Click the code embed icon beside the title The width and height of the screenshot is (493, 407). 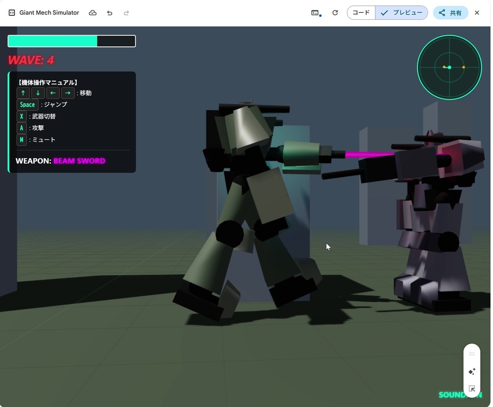tap(12, 13)
